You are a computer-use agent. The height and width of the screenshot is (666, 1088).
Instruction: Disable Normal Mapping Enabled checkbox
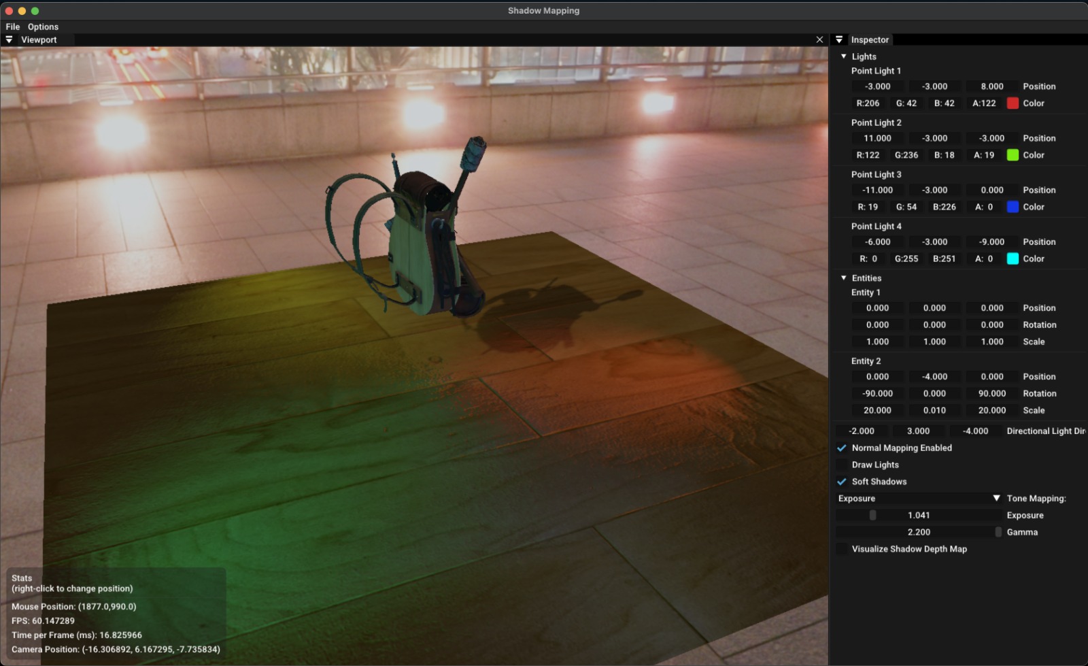point(842,448)
